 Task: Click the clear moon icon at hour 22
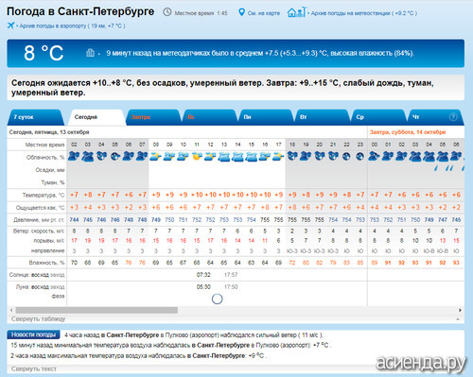tap(346, 156)
